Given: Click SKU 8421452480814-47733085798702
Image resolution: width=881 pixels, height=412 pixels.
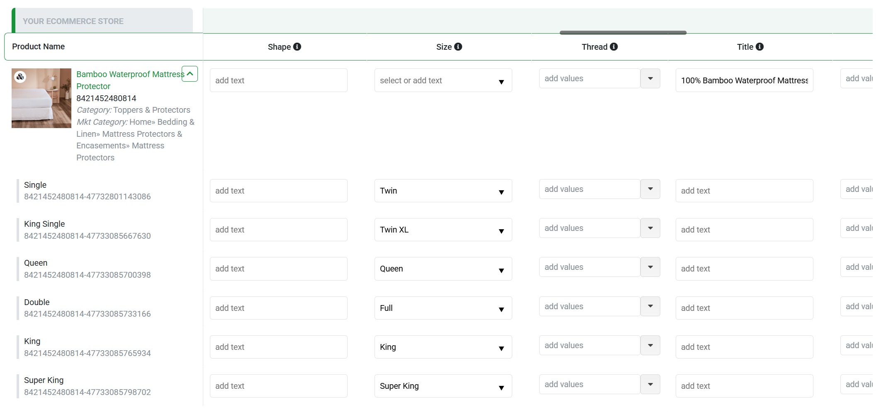Looking at the screenshot, I should (88, 392).
